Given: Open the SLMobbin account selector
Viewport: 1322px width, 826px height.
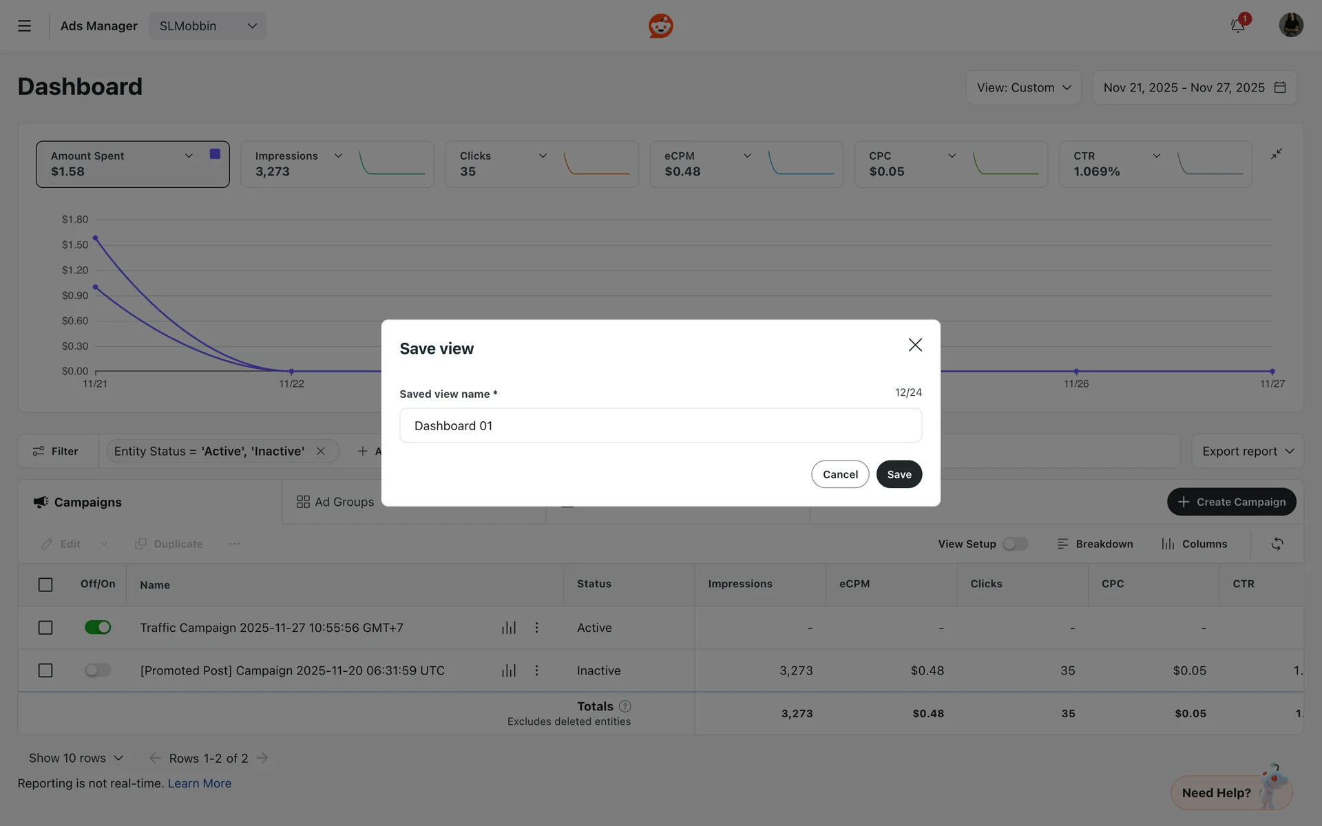Looking at the screenshot, I should tap(207, 26).
